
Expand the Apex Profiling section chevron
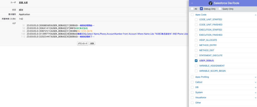click(x=255, y=77)
